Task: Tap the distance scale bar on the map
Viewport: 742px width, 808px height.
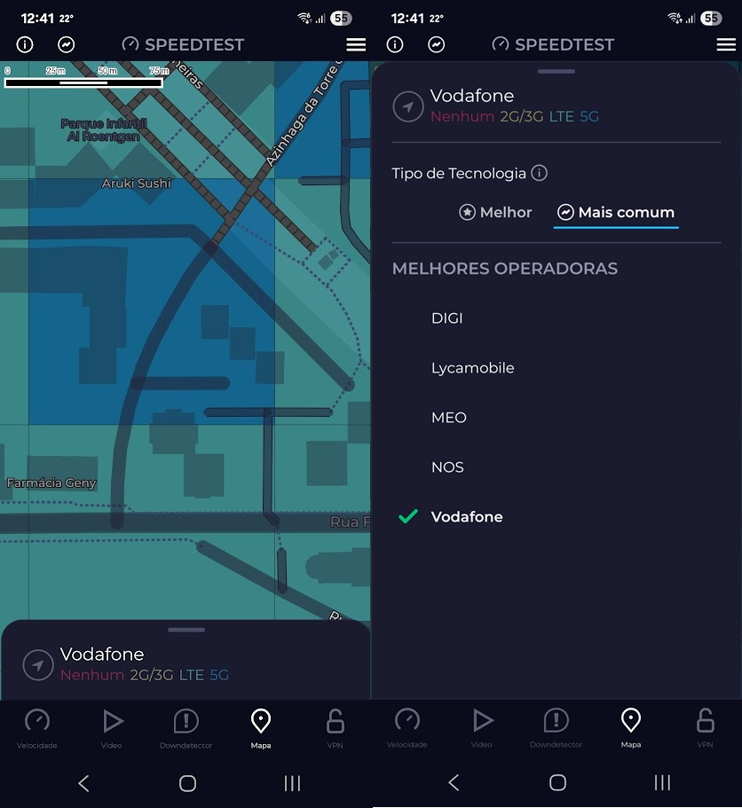Action: click(83, 82)
